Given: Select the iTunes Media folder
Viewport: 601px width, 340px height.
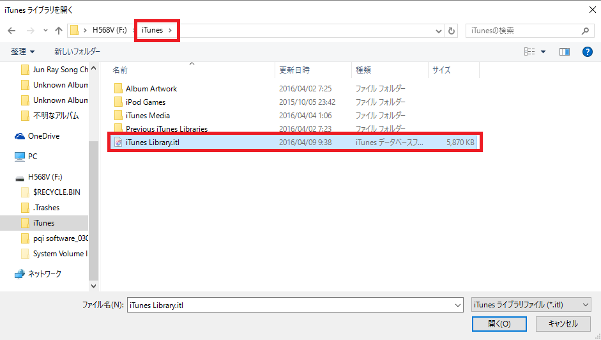Looking at the screenshot, I should point(148,116).
